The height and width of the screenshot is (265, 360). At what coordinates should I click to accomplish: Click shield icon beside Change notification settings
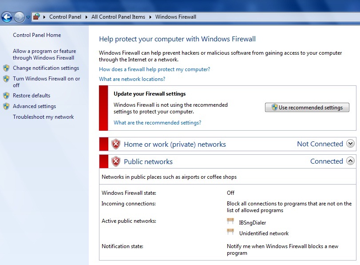point(6,68)
